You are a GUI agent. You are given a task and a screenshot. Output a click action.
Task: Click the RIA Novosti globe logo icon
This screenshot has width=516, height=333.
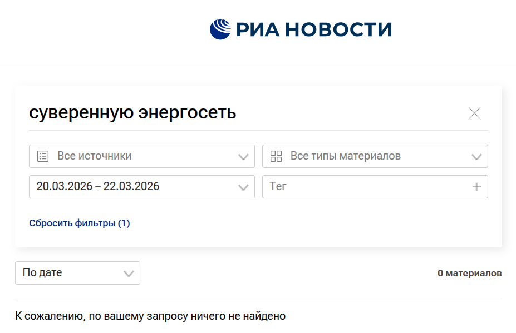tap(220, 29)
